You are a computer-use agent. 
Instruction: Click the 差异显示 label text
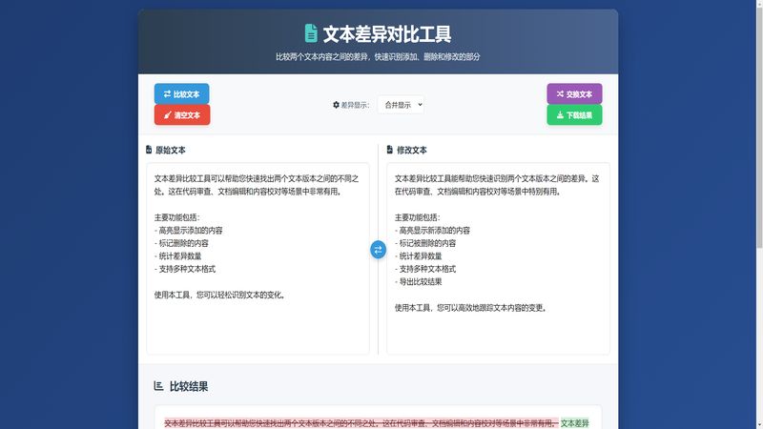pyautogui.click(x=355, y=105)
